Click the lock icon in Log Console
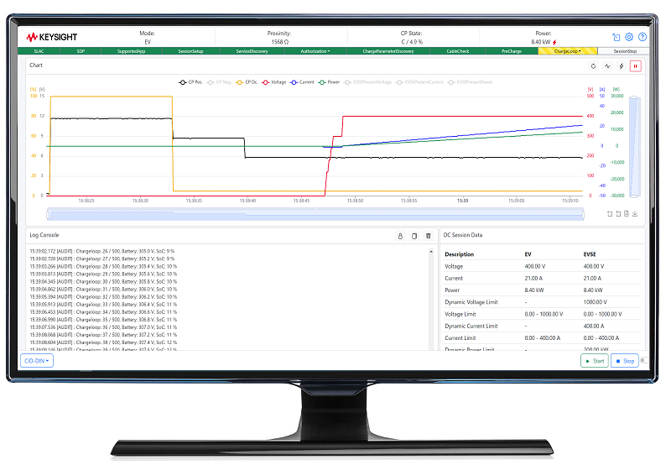This screenshot has height=465, width=671. 400,236
